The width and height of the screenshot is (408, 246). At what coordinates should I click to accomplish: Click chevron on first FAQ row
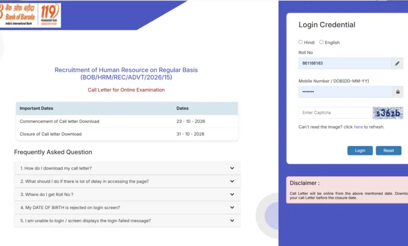(x=232, y=168)
